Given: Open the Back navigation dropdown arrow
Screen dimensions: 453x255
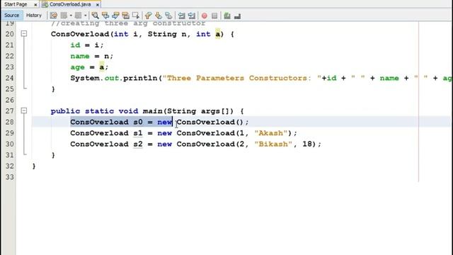Looking at the screenshot, I should [x=71, y=16].
